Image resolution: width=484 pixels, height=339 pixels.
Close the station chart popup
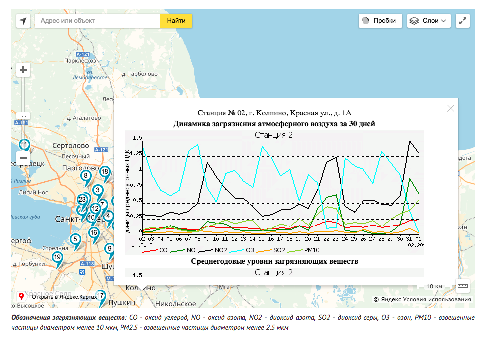point(450,108)
